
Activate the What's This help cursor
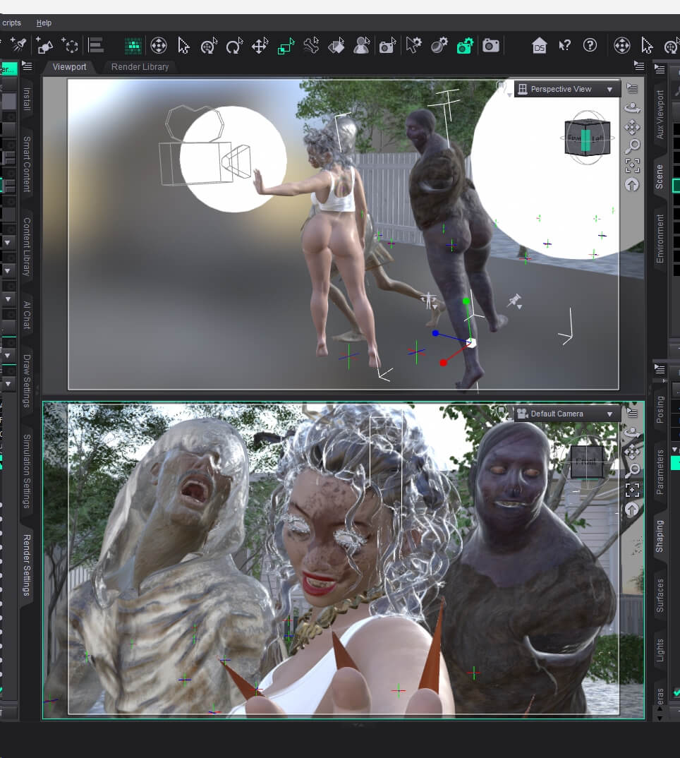coord(564,45)
